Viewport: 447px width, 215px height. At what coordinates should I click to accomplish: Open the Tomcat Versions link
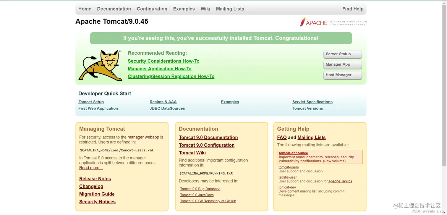pos(308,109)
